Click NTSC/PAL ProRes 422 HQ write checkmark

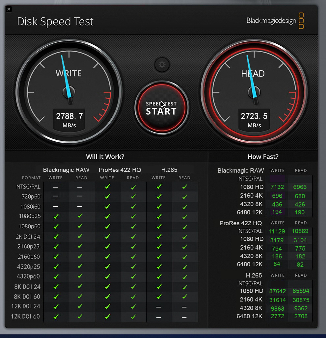(108, 186)
